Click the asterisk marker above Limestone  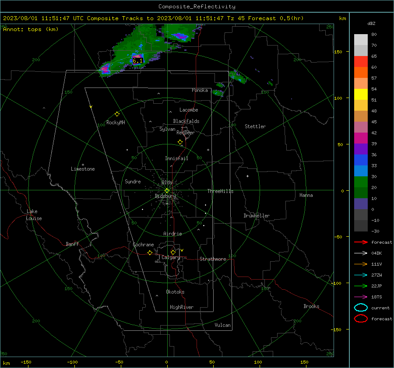point(83,165)
